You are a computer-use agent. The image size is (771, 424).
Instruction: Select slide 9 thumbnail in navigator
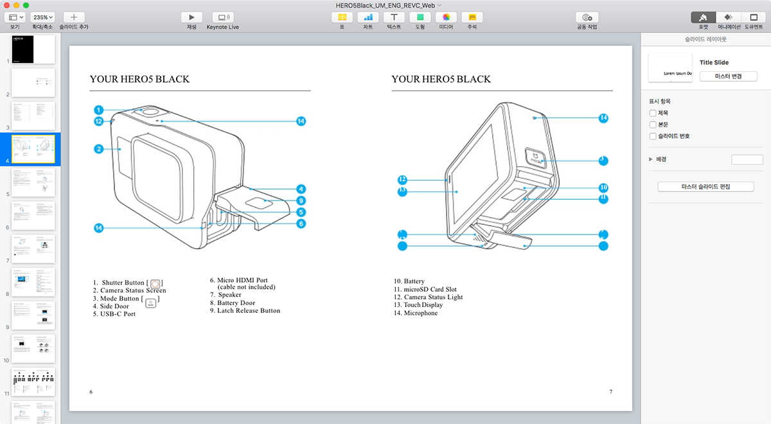[33, 315]
